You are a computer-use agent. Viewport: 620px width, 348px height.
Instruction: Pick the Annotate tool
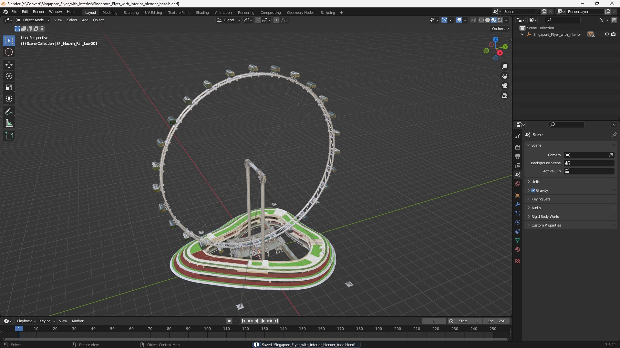[x=9, y=112]
